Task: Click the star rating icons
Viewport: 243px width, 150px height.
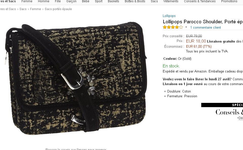Action: (173, 27)
